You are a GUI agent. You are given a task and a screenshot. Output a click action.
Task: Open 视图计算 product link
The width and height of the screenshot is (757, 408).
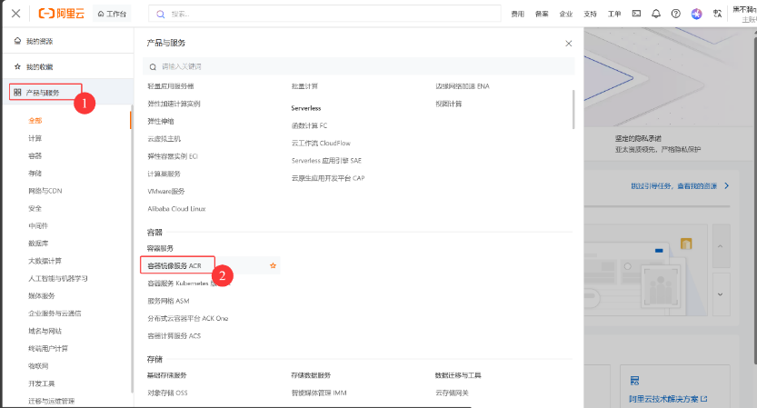449,104
